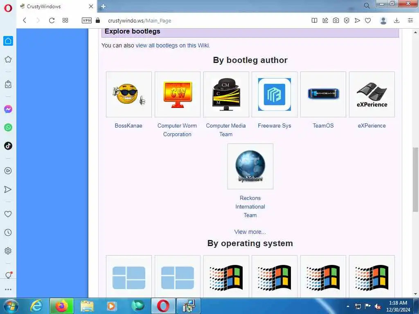Take a snapshot with camera icon

pyautogui.click(x=336, y=20)
